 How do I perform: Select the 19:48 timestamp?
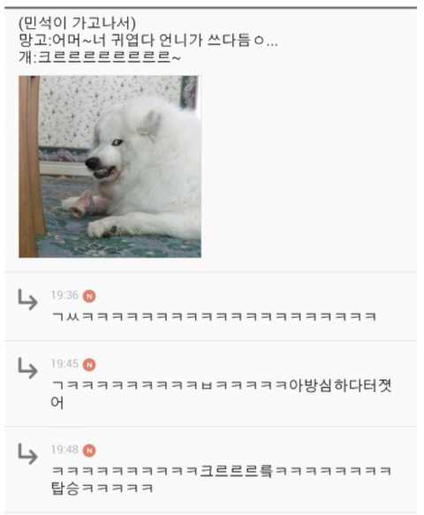coord(64,450)
